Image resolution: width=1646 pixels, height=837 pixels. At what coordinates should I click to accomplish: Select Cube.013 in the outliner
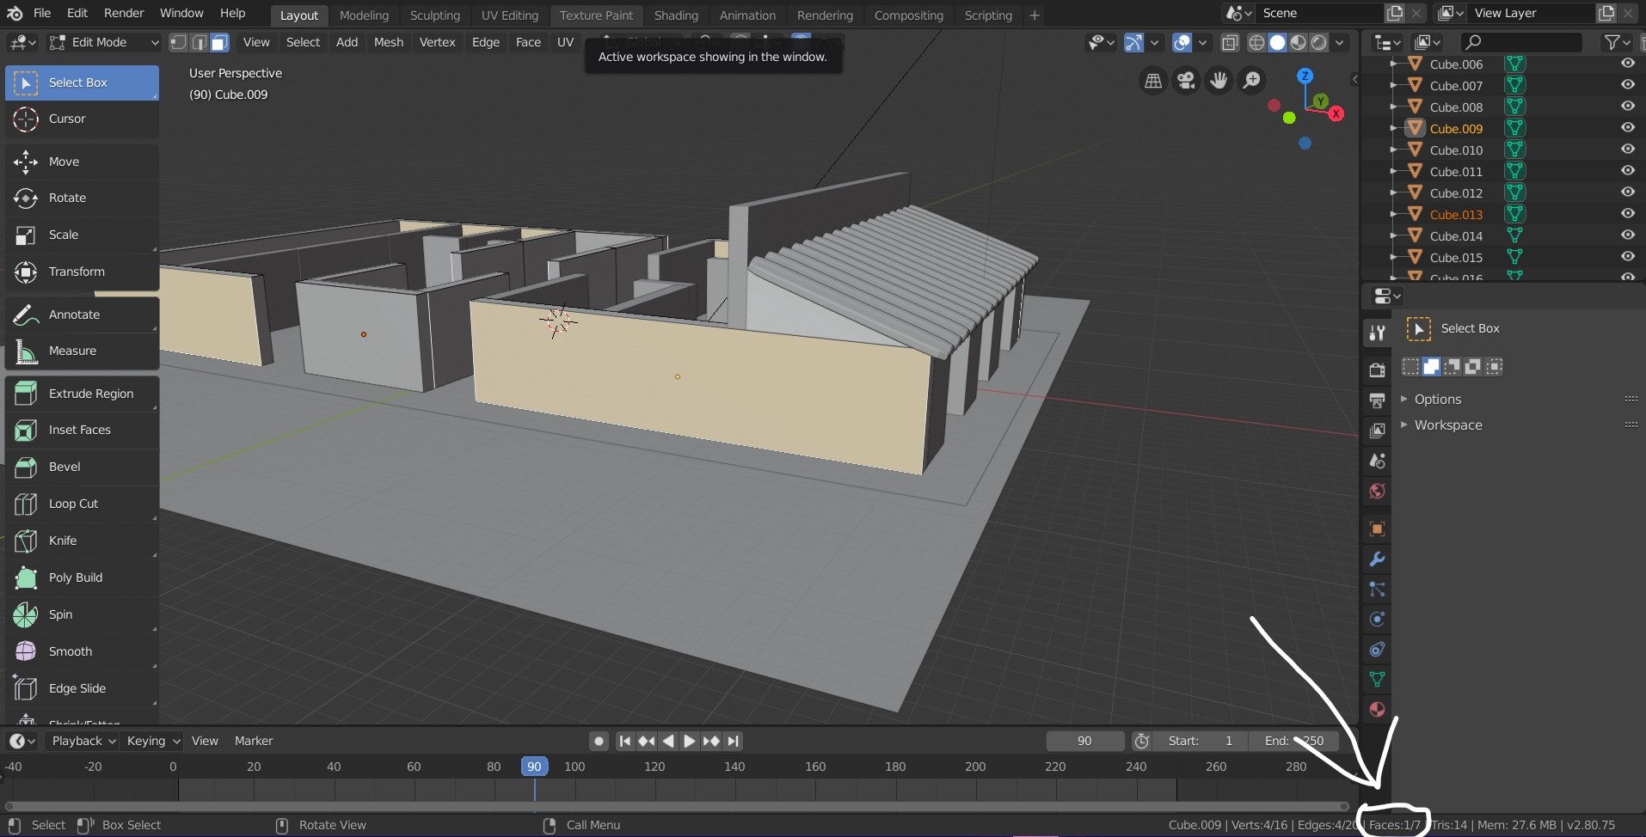coord(1454,214)
